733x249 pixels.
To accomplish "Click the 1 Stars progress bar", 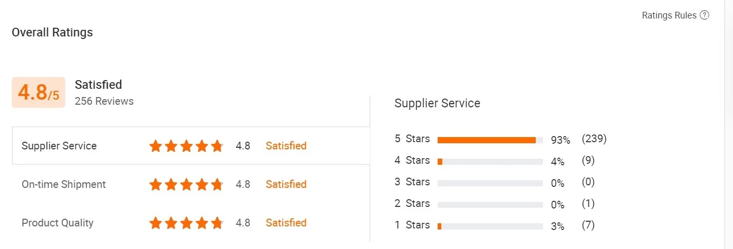I will point(490,226).
